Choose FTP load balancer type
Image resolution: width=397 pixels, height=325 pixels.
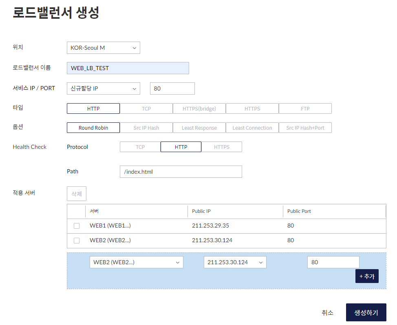305,108
